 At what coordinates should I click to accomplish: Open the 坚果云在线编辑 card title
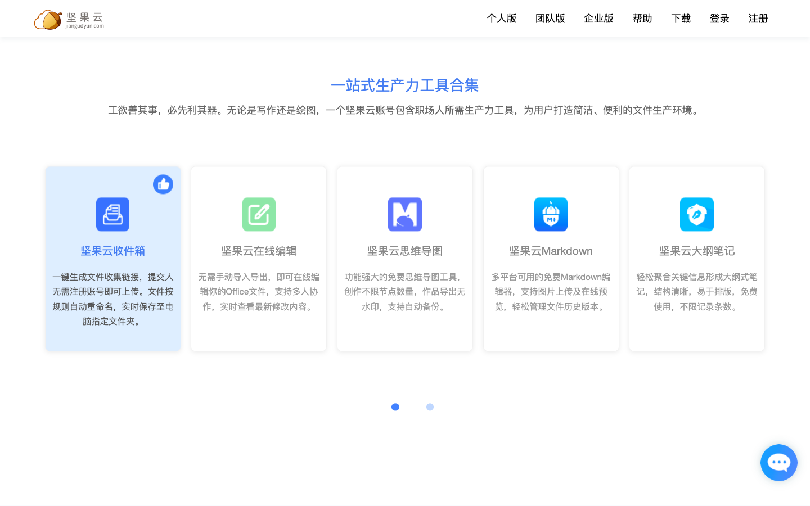pos(258,251)
